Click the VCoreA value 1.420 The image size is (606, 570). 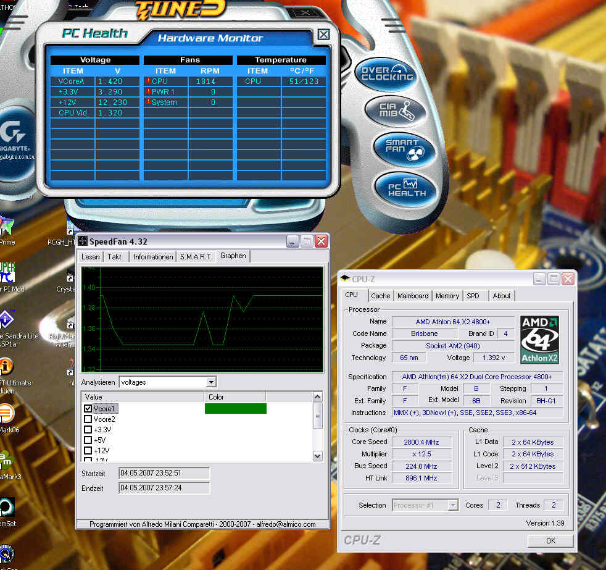tap(110, 81)
